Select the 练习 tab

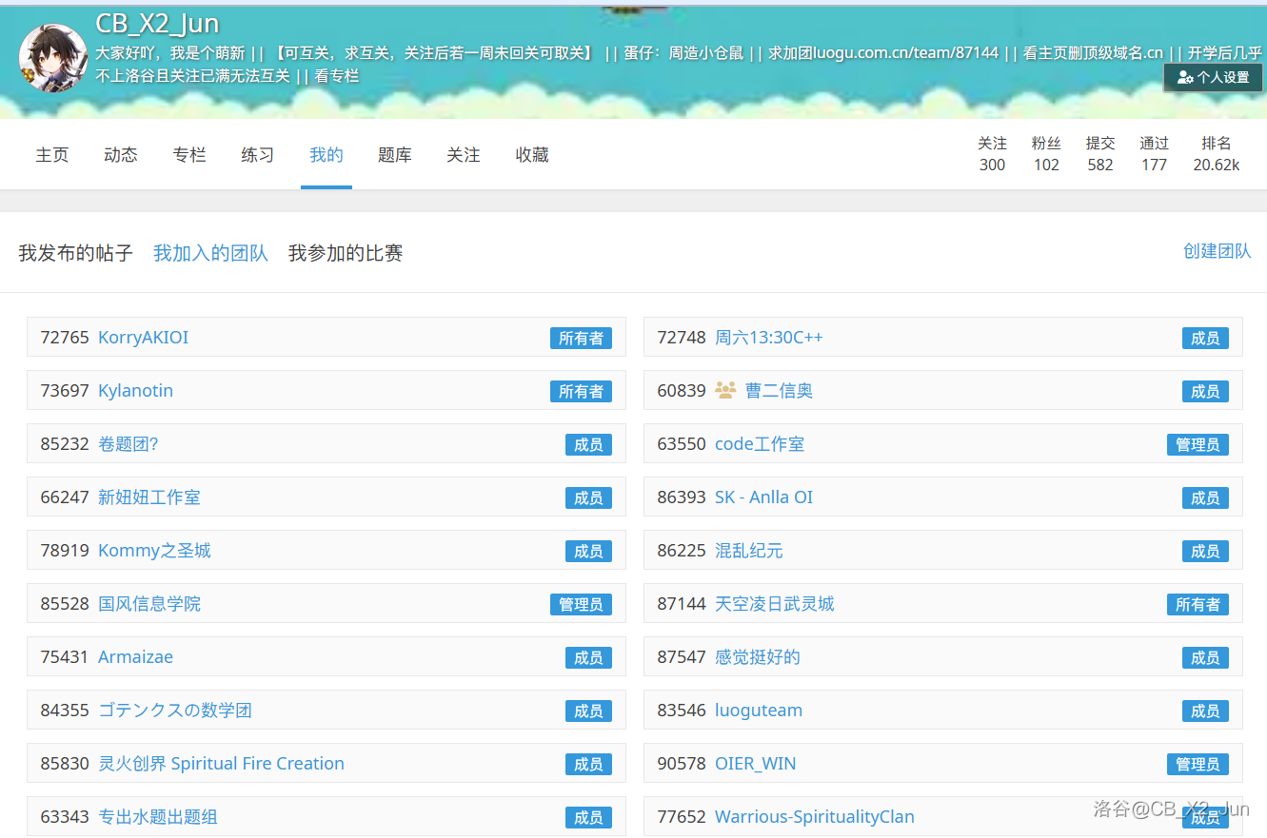click(x=258, y=155)
